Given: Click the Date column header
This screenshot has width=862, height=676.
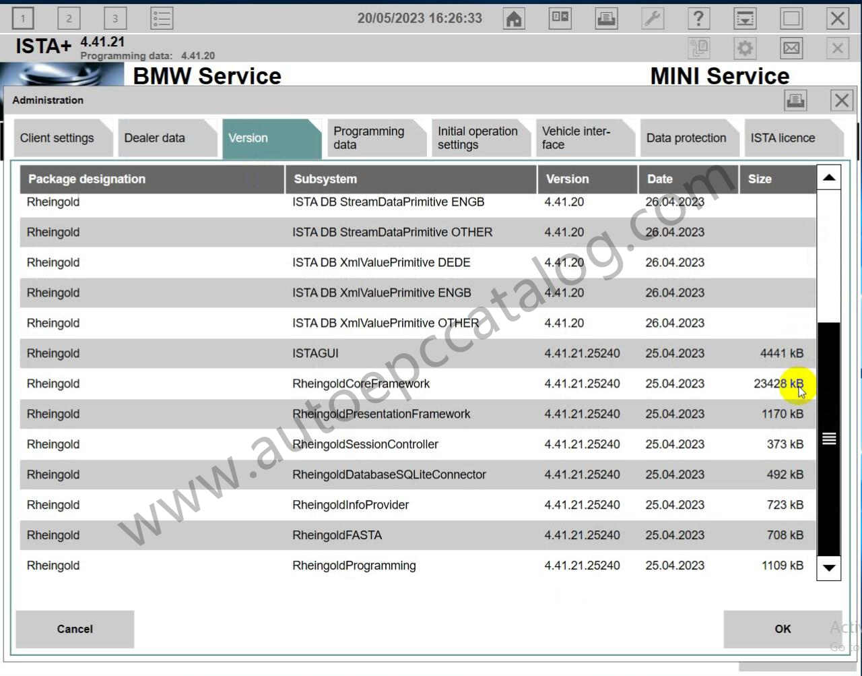Looking at the screenshot, I should click(688, 179).
